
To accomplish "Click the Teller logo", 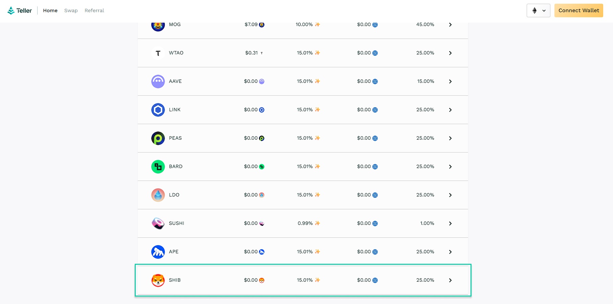I will [x=20, y=10].
